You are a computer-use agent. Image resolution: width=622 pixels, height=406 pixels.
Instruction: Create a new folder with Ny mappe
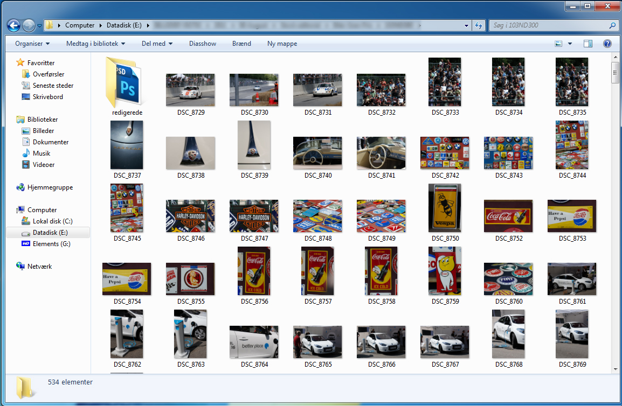(x=282, y=44)
